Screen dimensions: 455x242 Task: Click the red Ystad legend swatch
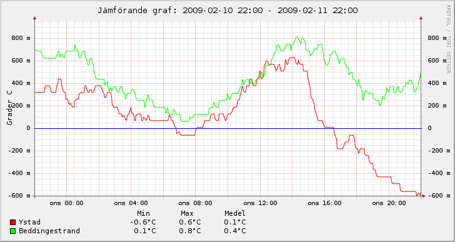12,222
